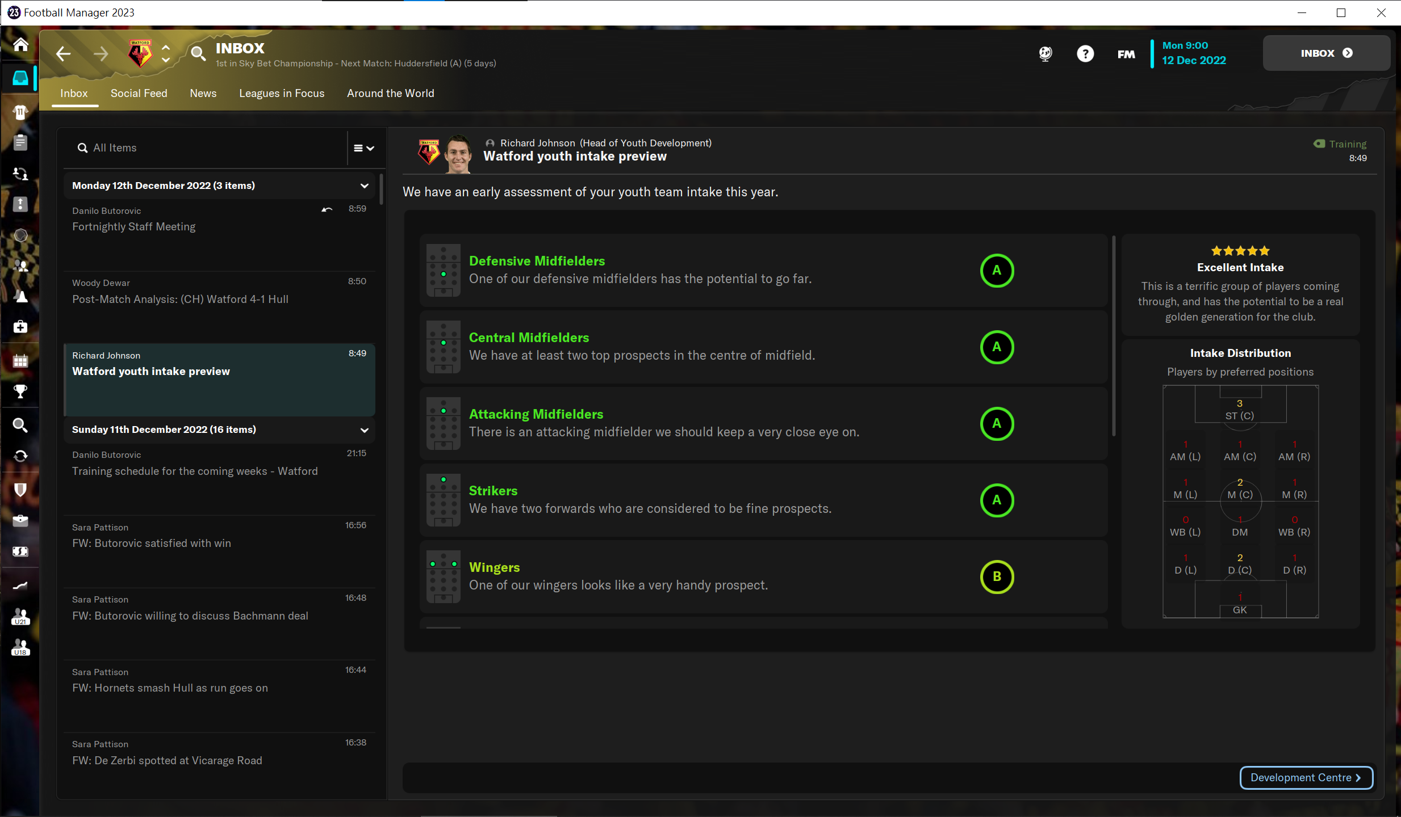Open the U21 squad icon
The height and width of the screenshot is (817, 1401).
point(20,617)
